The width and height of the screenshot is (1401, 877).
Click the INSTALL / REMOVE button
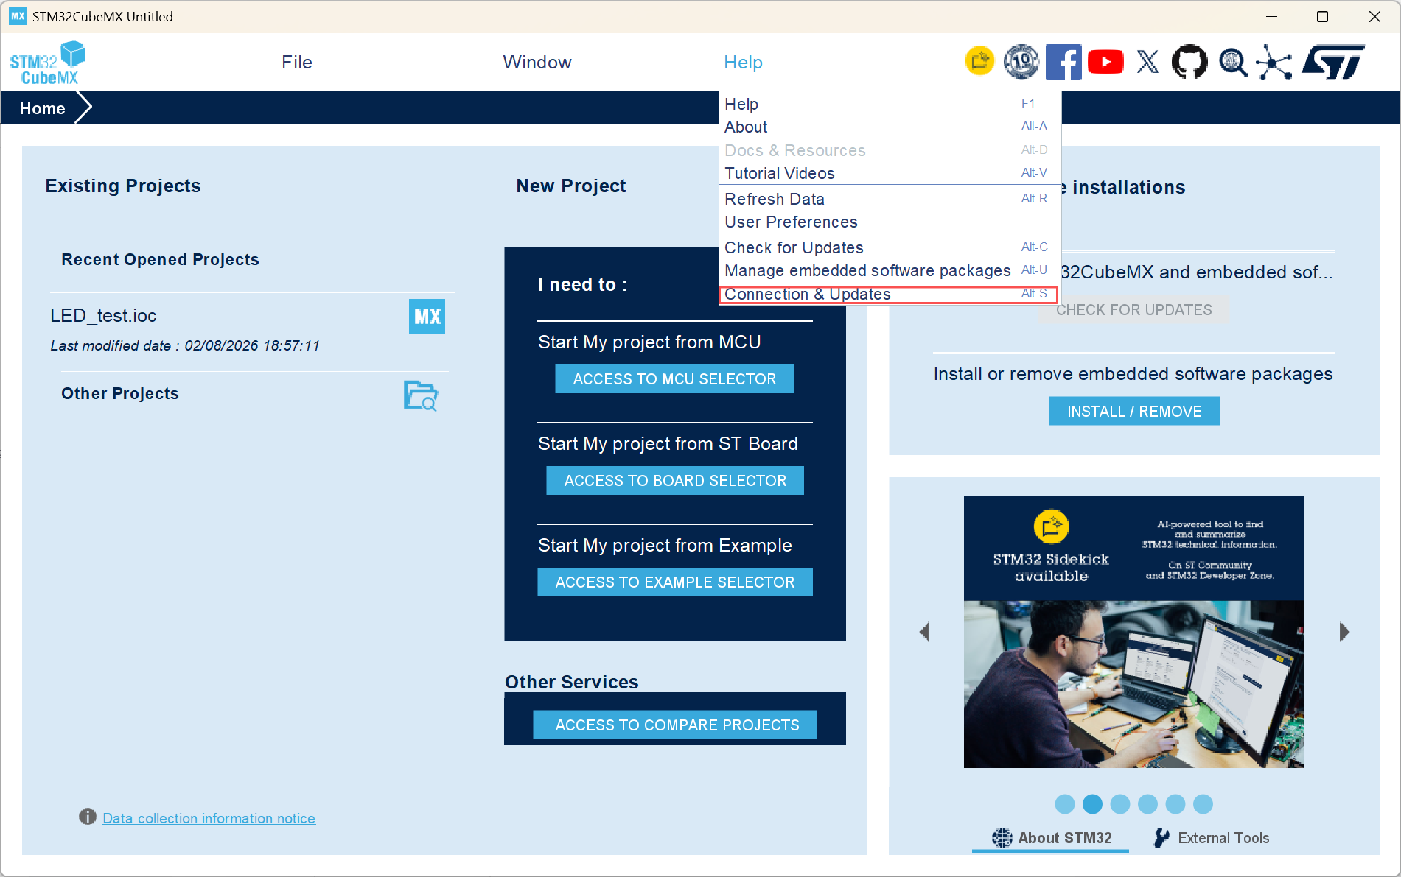coord(1134,412)
